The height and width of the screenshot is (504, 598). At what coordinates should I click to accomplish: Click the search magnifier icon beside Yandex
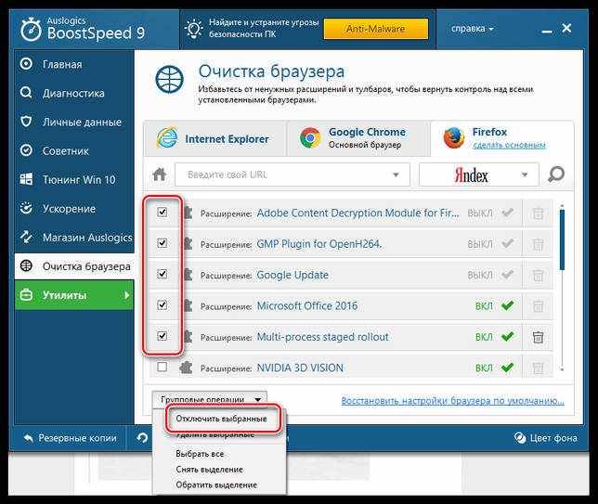[x=556, y=174]
